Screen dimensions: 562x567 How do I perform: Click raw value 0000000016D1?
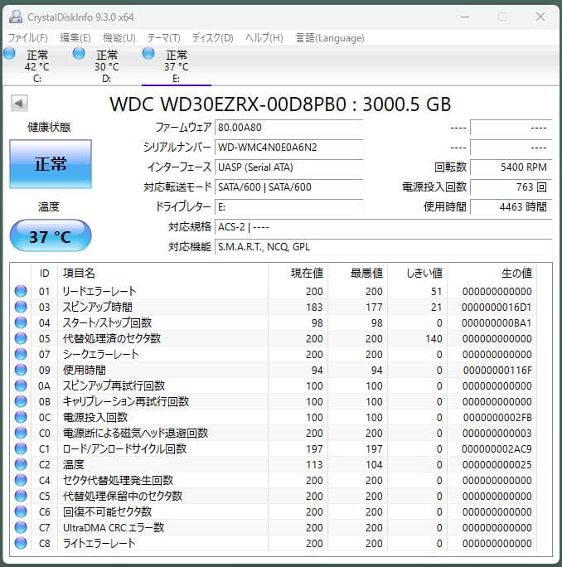pyautogui.click(x=497, y=308)
